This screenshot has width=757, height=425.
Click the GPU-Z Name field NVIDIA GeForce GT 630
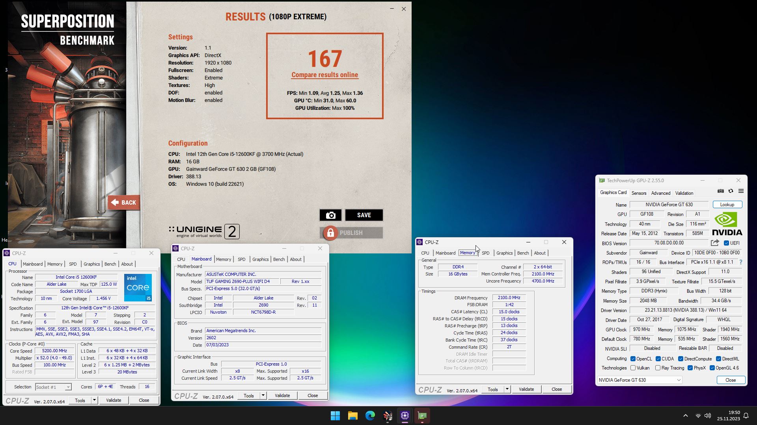[x=669, y=205]
